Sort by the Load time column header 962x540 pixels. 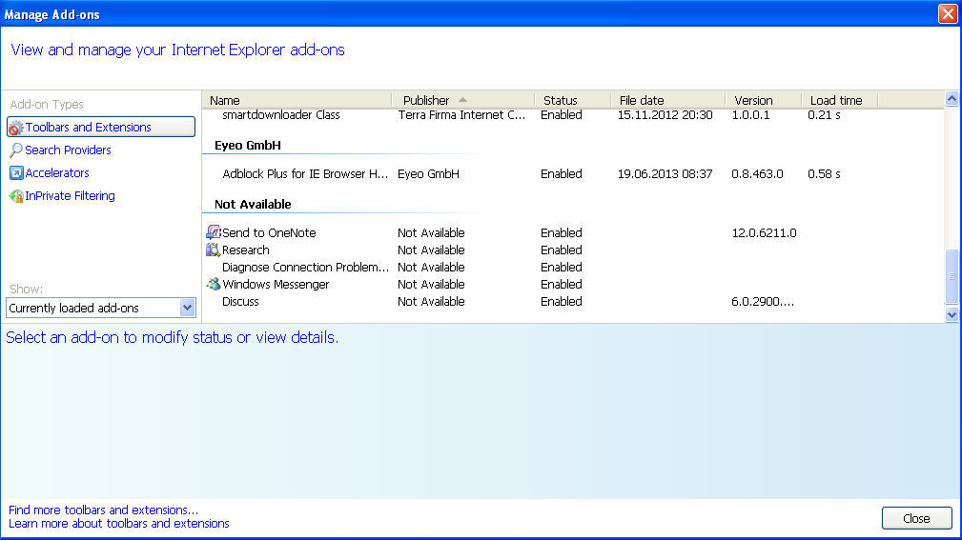click(x=839, y=100)
